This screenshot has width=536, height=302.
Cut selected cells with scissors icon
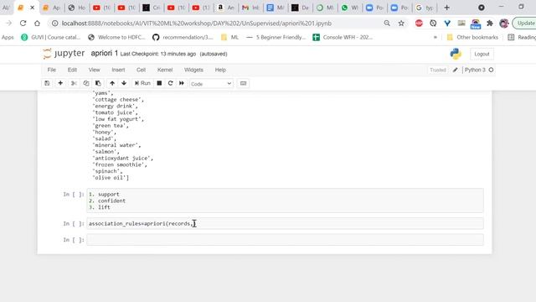74,83
